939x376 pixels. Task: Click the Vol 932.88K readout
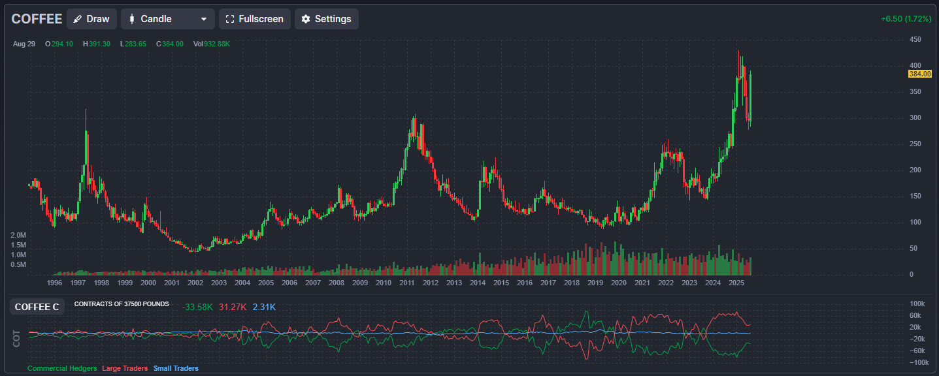[x=212, y=44]
